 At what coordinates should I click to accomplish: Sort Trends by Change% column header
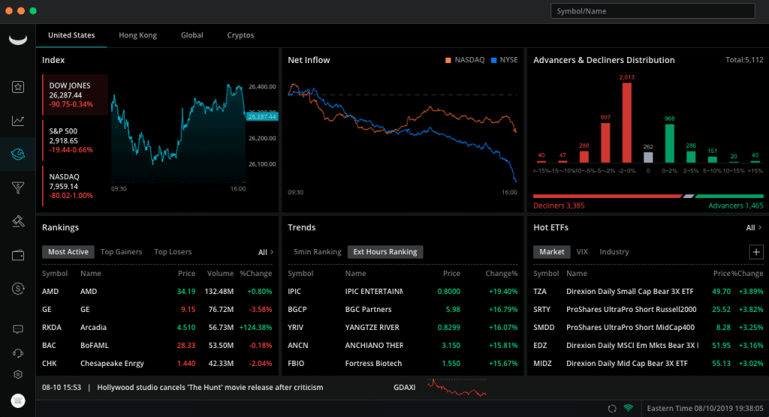(x=501, y=274)
